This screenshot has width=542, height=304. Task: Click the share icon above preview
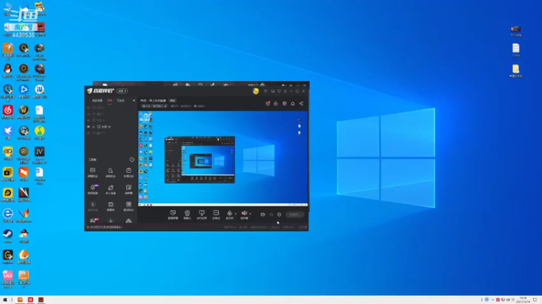(301, 103)
